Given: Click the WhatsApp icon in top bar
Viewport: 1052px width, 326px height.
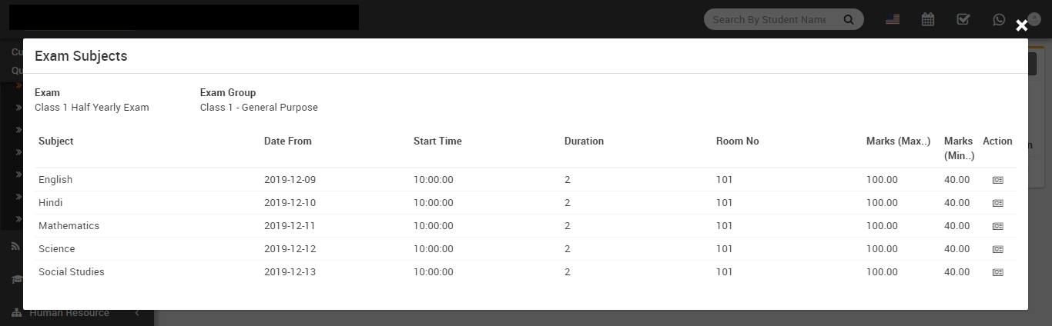Looking at the screenshot, I should click(999, 19).
